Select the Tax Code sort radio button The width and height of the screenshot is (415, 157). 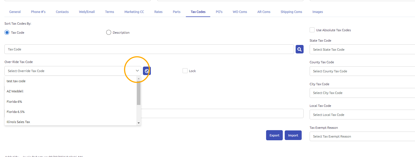7,32
